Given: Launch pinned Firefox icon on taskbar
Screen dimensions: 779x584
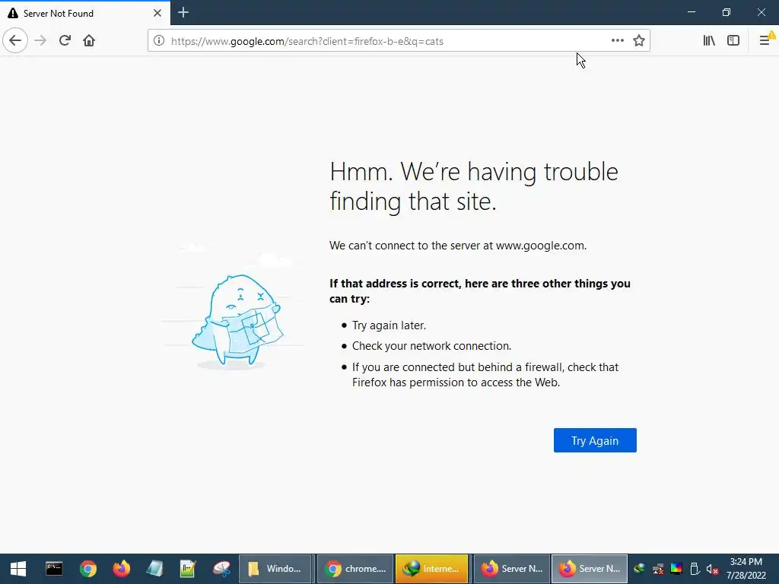Looking at the screenshot, I should point(121,569).
